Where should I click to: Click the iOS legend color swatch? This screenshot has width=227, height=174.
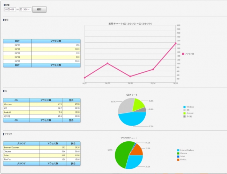pyautogui.click(x=184, y=110)
